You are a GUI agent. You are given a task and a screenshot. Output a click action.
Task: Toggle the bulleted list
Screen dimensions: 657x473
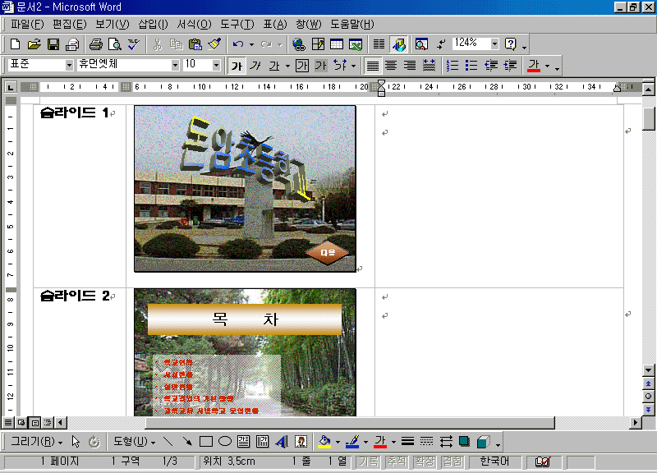click(x=471, y=66)
